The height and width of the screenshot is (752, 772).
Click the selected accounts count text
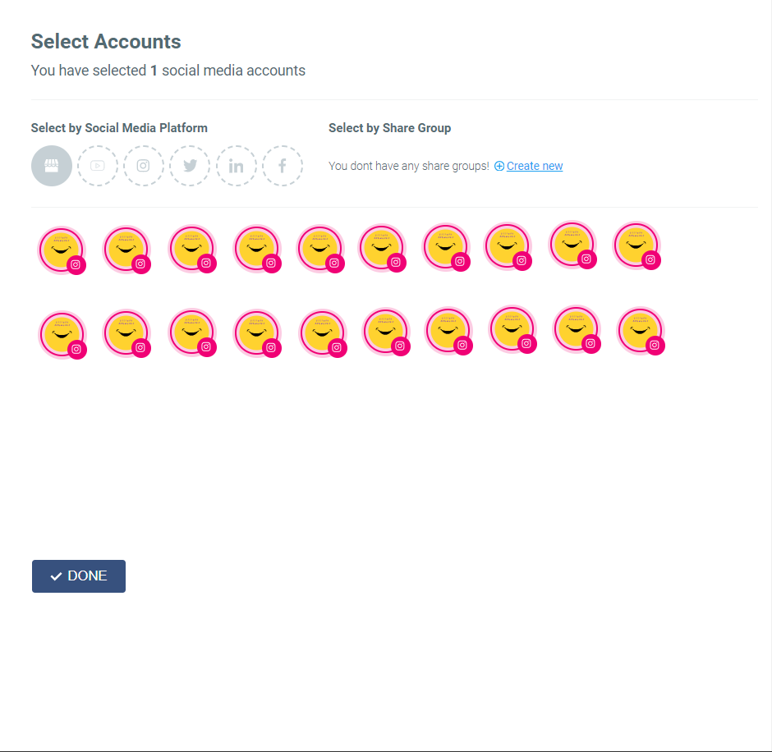(x=168, y=71)
